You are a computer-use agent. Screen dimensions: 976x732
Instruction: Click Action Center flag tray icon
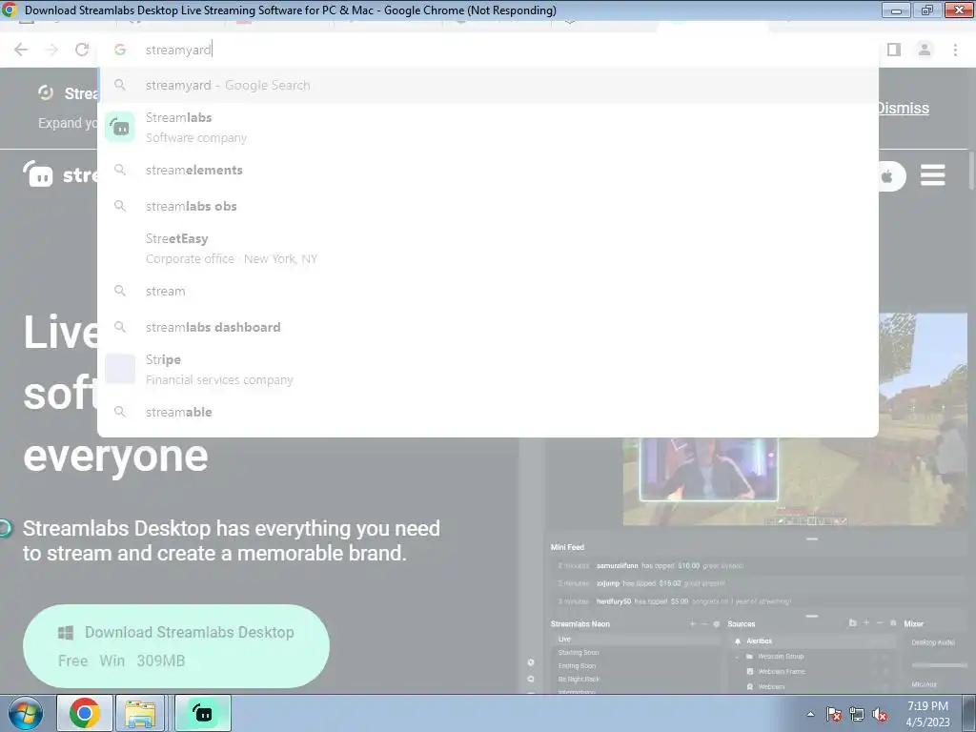click(834, 714)
